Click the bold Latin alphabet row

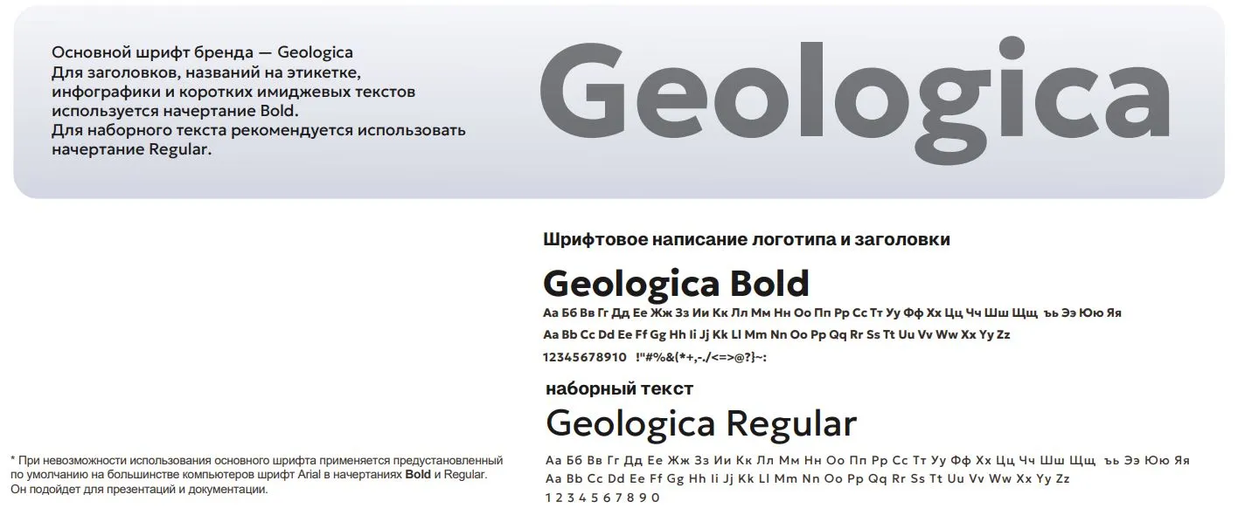click(x=775, y=334)
